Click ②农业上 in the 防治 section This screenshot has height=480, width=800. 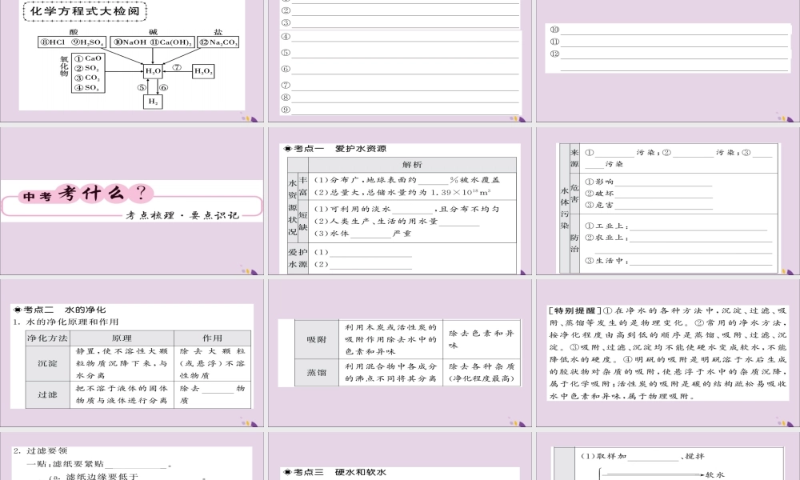(606, 238)
